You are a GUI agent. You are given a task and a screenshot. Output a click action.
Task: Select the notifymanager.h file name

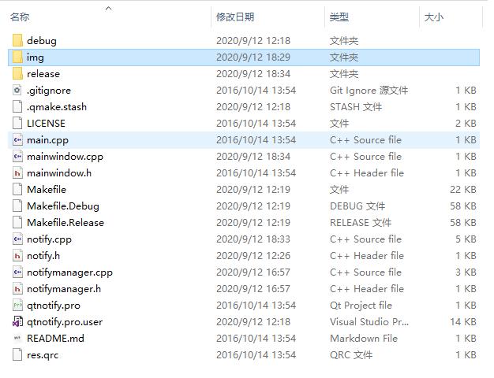tap(64, 289)
